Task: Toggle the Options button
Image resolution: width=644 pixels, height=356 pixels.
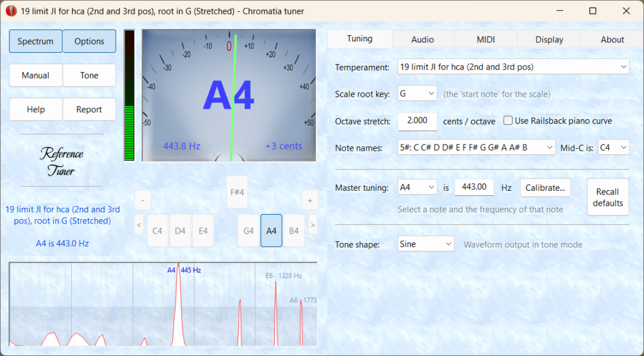Action: coord(89,41)
